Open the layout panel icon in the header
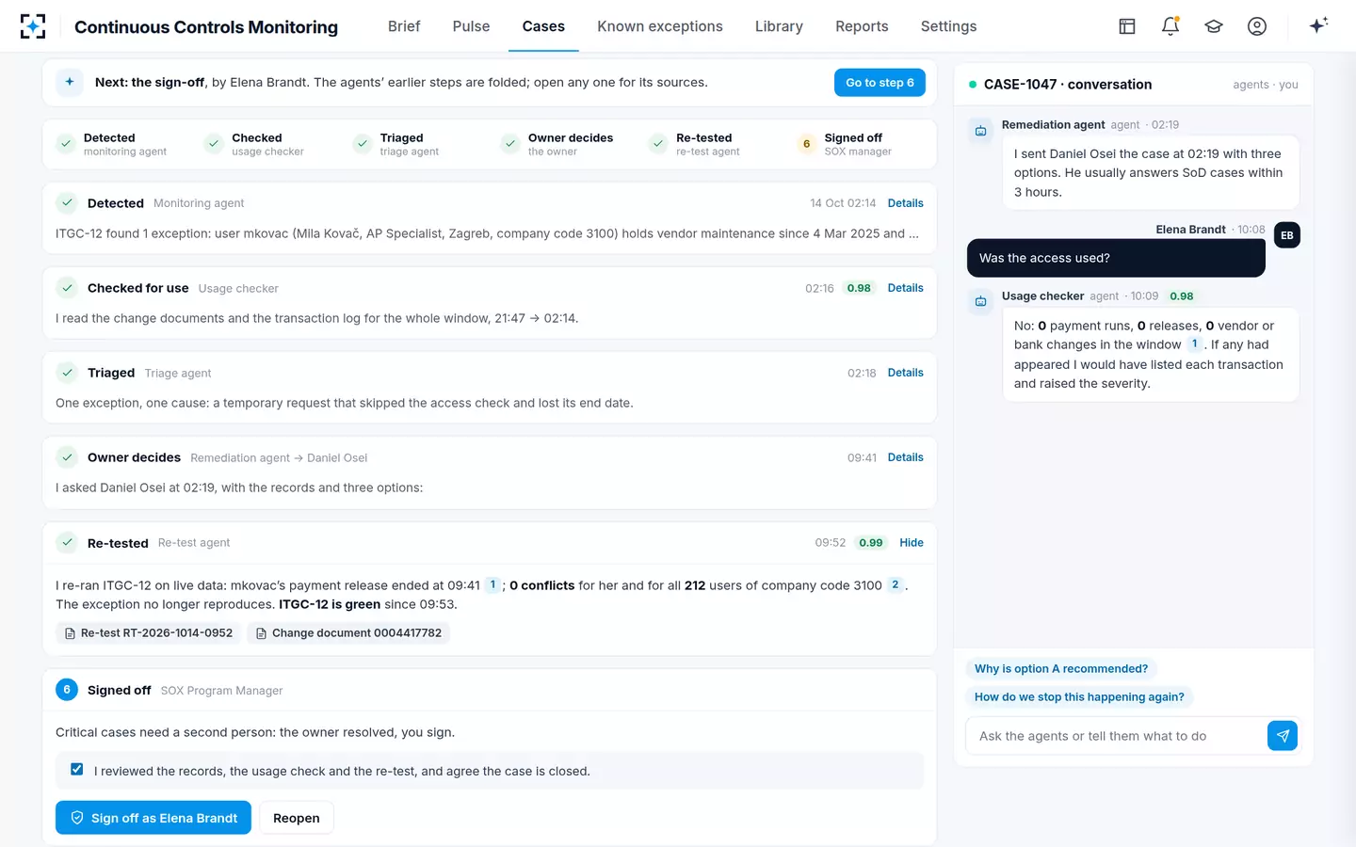The width and height of the screenshot is (1356, 847). [1127, 26]
